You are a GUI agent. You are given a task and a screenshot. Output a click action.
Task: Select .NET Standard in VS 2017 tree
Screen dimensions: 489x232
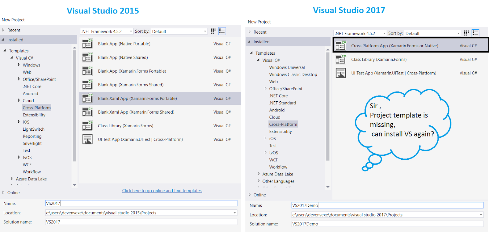[x=283, y=103]
